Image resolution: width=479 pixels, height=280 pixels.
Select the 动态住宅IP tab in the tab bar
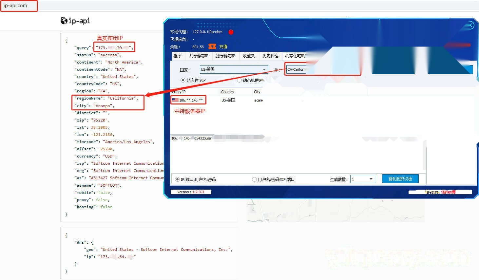click(295, 56)
